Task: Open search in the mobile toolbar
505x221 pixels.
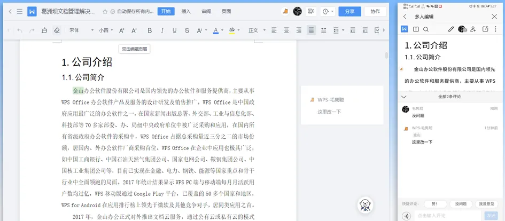Action: pos(426,29)
